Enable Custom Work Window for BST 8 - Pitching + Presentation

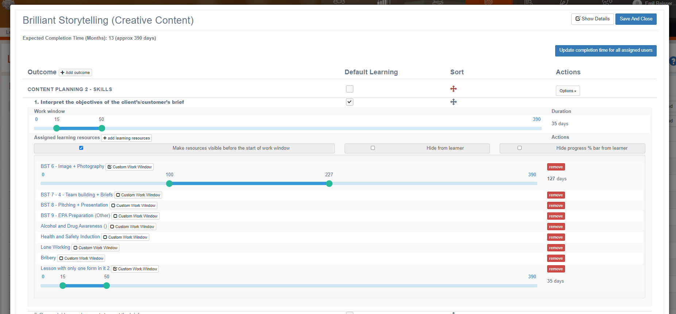[x=133, y=205]
